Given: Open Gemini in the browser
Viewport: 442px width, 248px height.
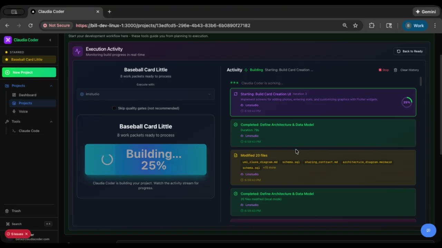Looking at the screenshot, I should [x=425, y=12].
